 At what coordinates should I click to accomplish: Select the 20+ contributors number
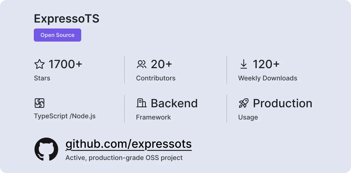(x=161, y=64)
